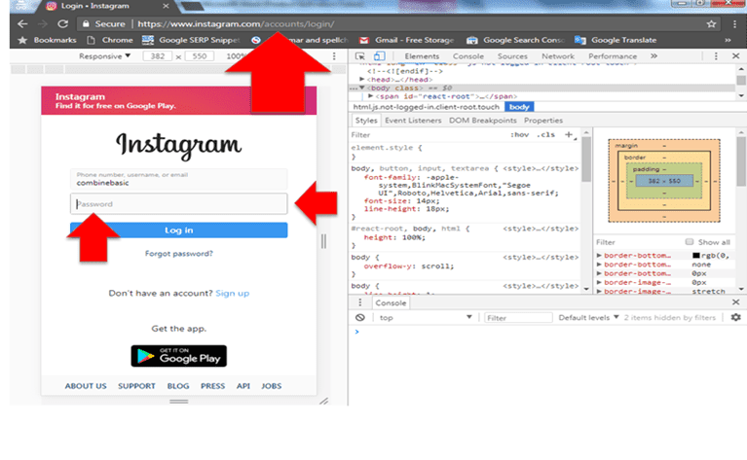Open the ABOUT US footer link
Viewport: 747px width, 460px height.
86,386
